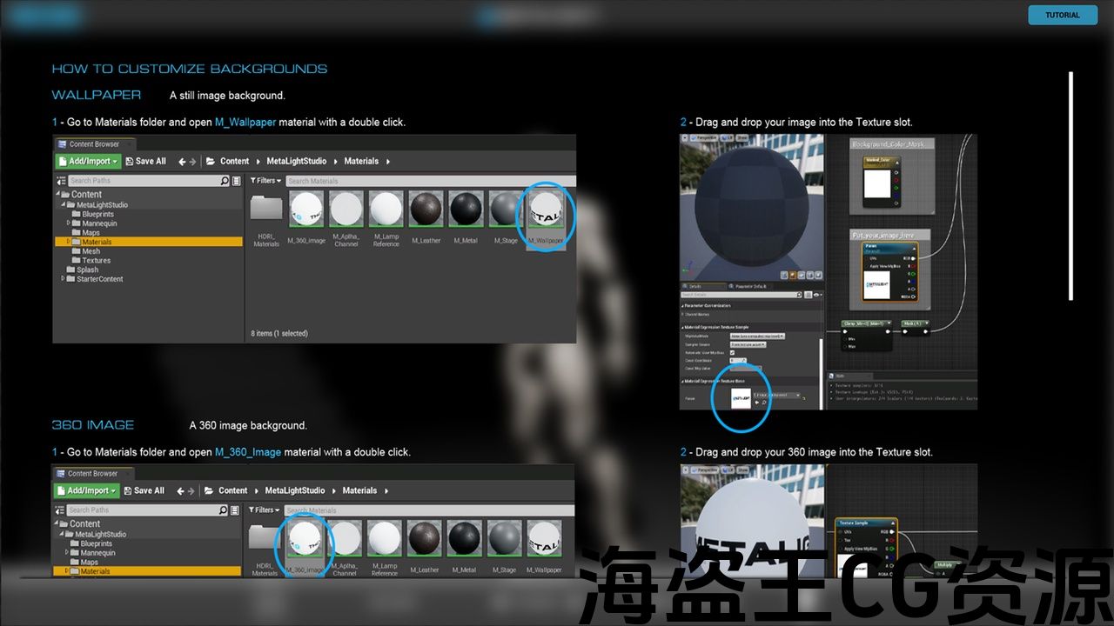1114x626 pixels.
Task: Select the Content Browser tab in Wallpaper section
Action: (x=94, y=144)
